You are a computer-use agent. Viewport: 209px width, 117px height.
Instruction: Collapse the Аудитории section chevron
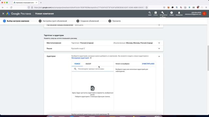pyautogui.click(x=159, y=56)
